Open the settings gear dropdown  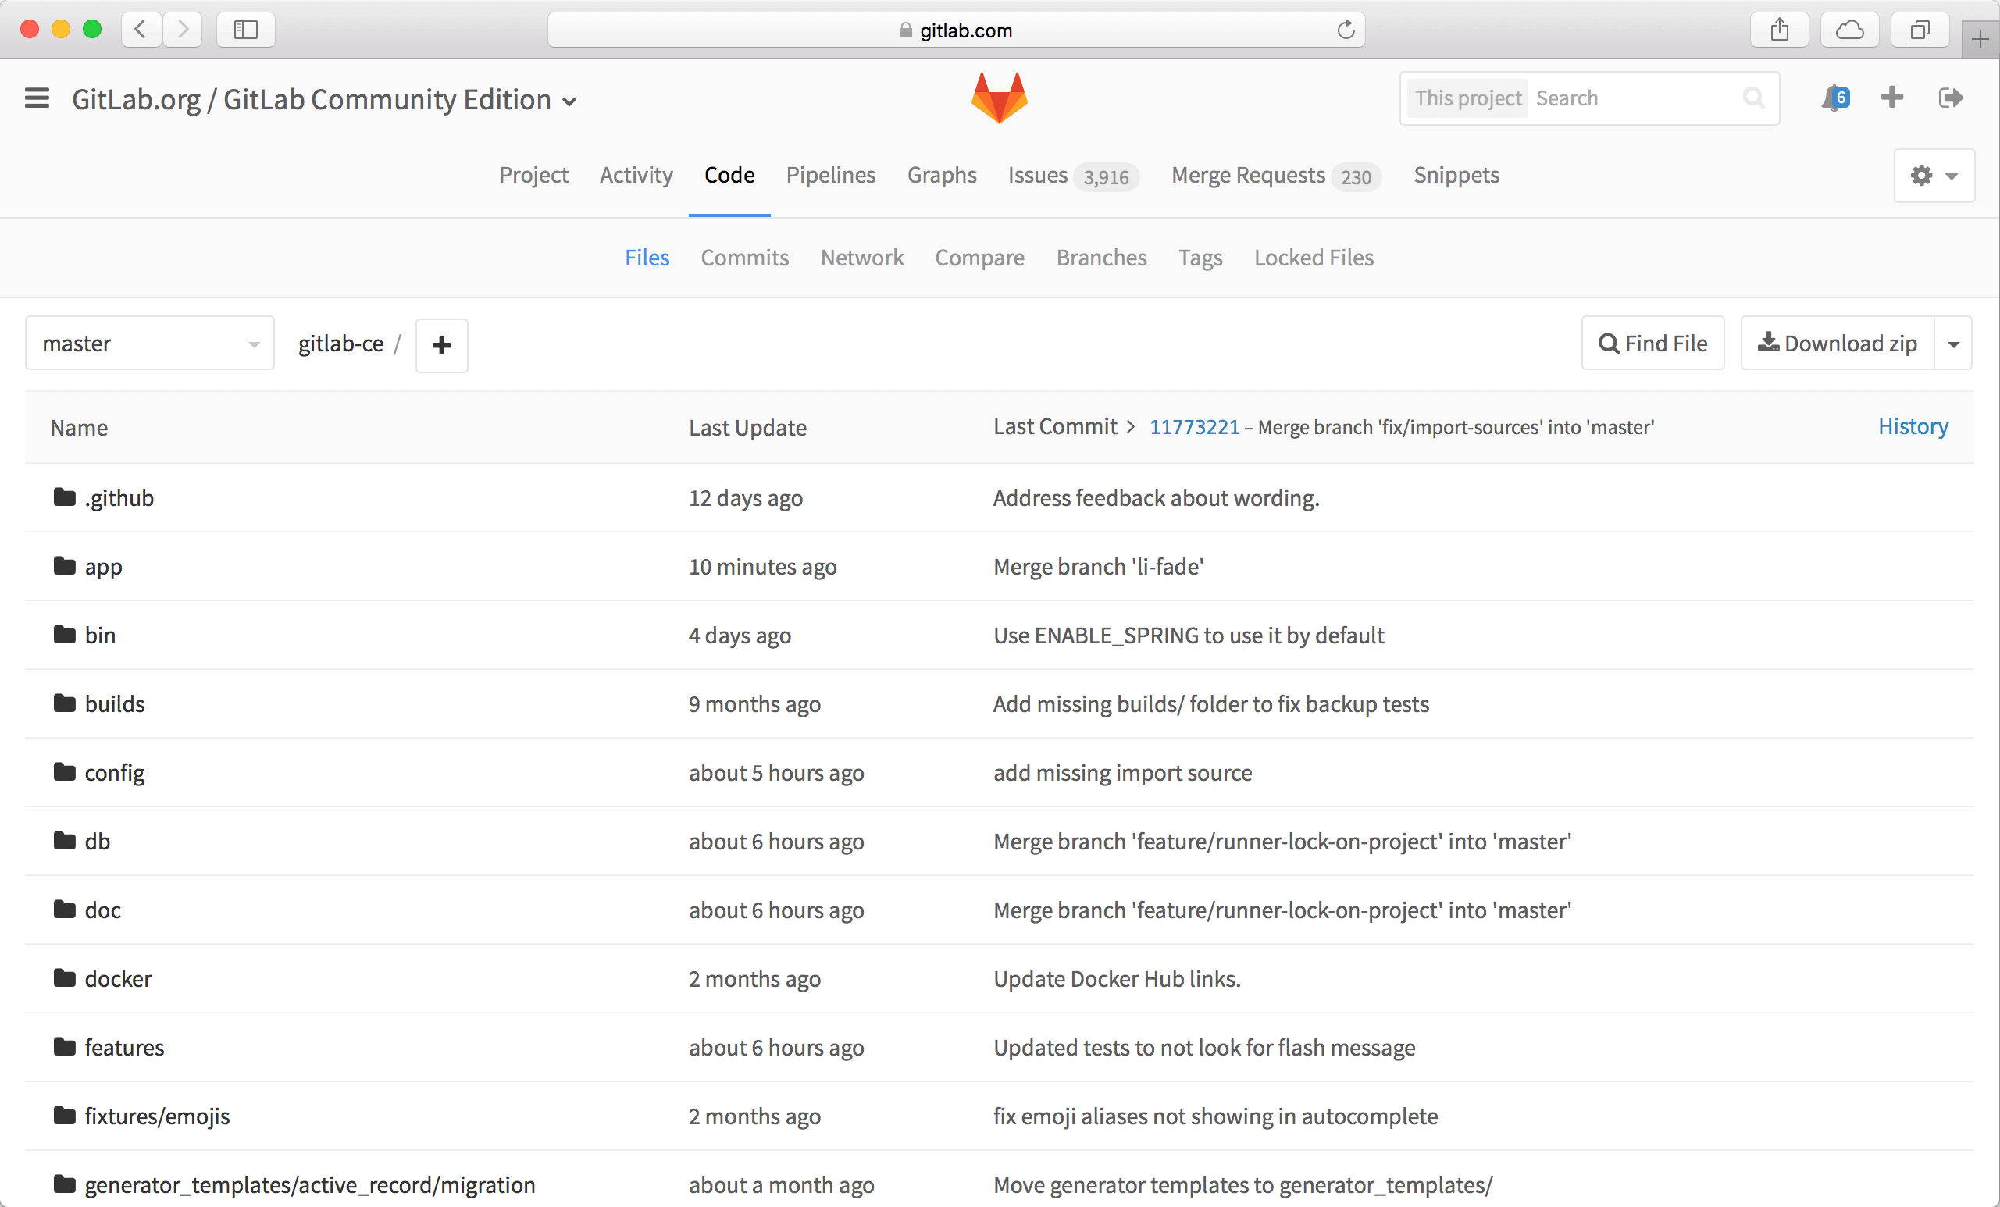point(1934,176)
